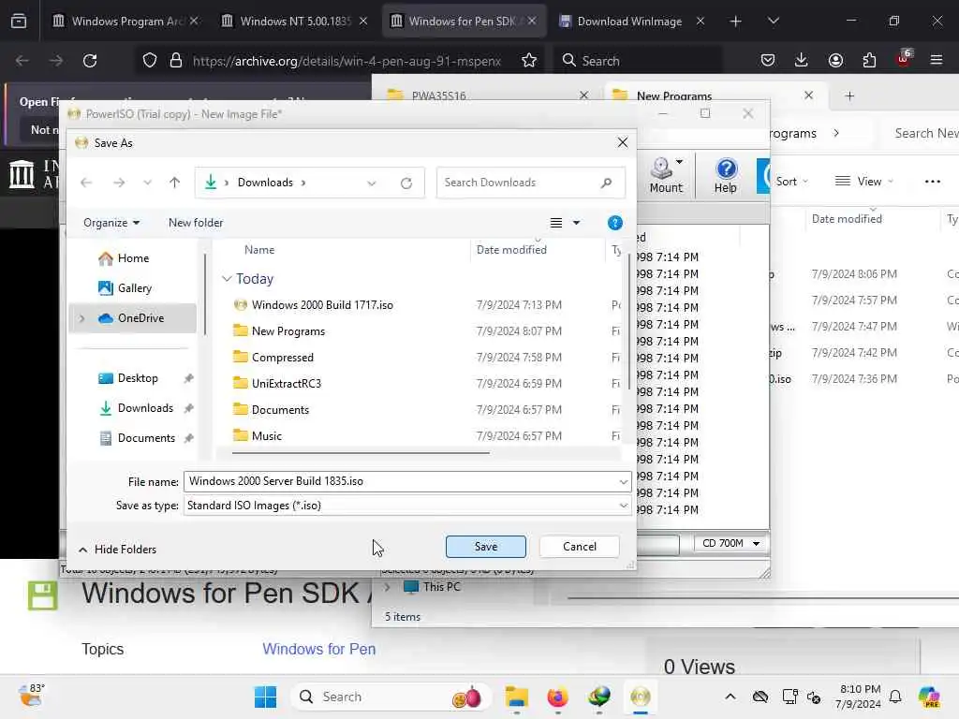Click the Search Downloads field
The height and width of the screenshot is (719, 959).
tap(530, 183)
